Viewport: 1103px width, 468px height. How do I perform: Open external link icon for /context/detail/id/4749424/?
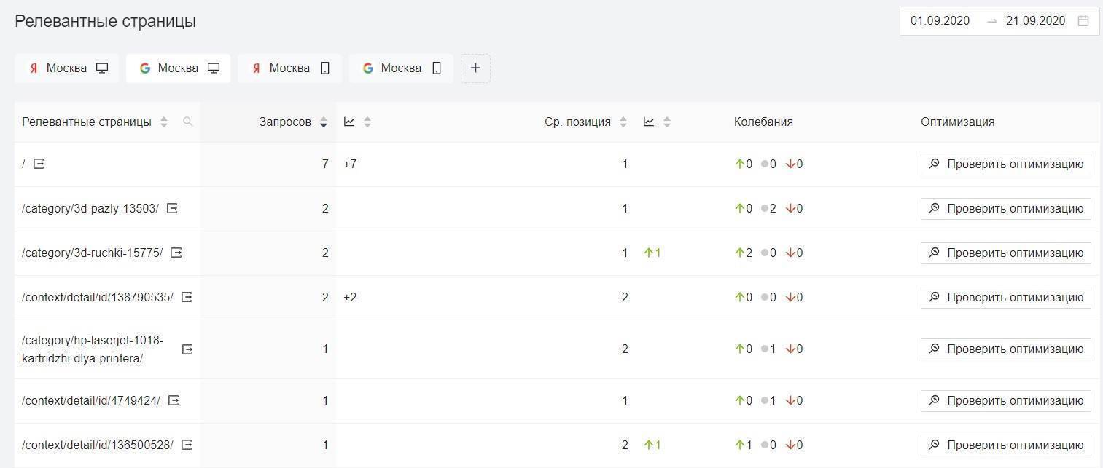point(174,400)
